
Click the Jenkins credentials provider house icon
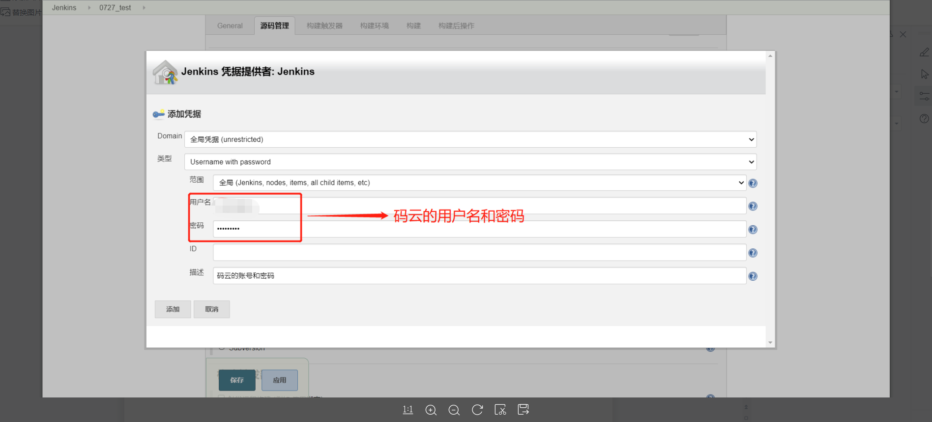click(165, 72)
